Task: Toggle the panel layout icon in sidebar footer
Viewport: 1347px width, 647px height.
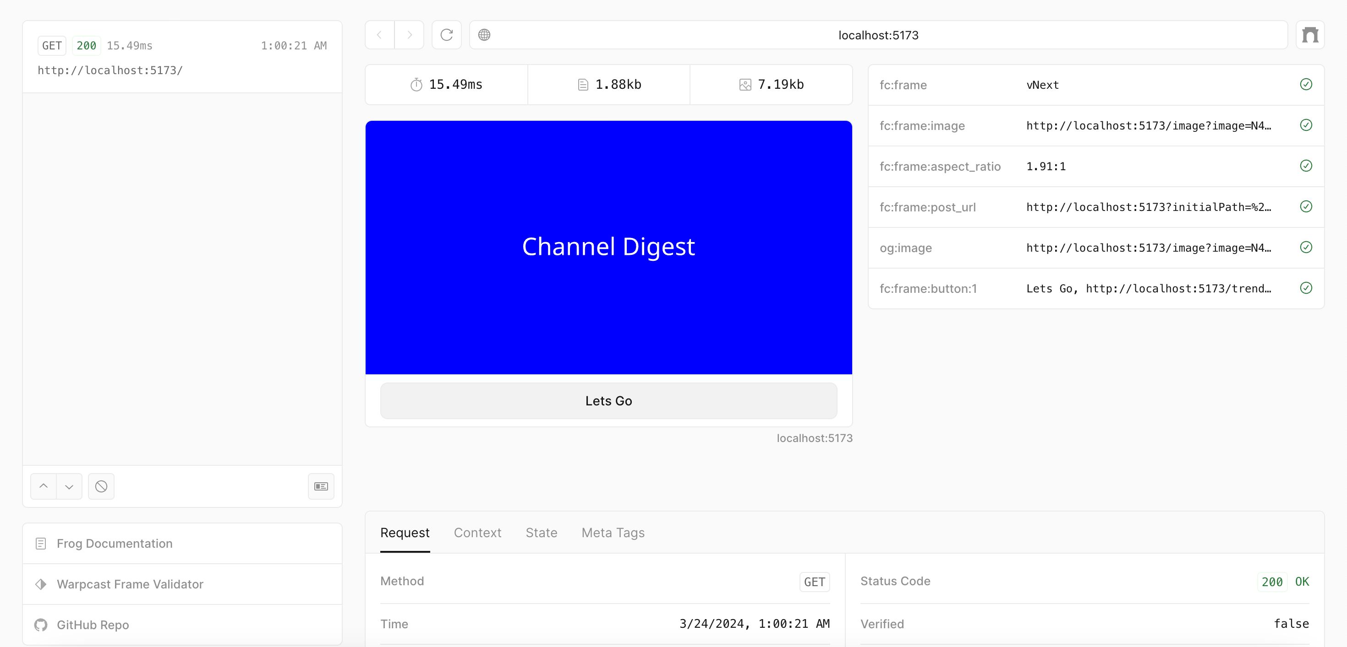Action: point(321,486)
